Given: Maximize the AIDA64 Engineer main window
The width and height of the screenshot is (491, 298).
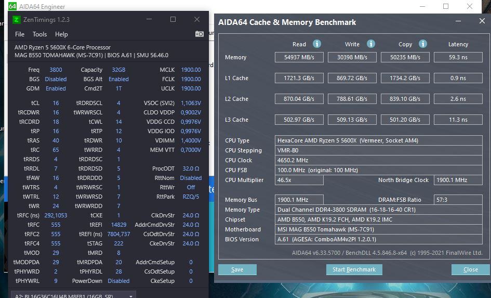Looking at the screenshot, I should [x=446, y=6].
